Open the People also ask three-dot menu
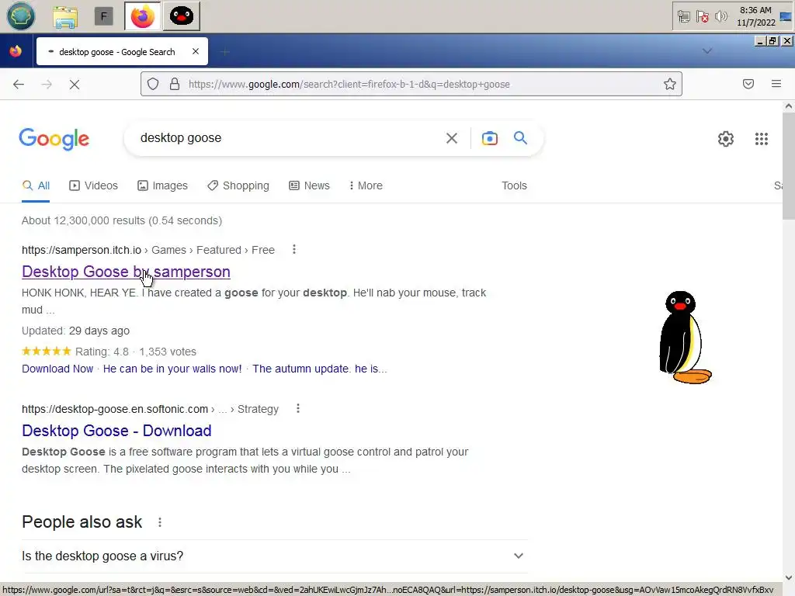The image size is (795, 596). pyautogui.click(x=160, y=522)
